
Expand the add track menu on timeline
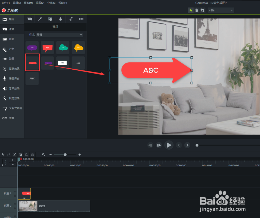[12, 164]
